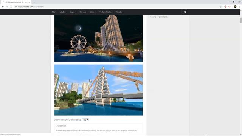Click the Changelog heading text

[60, 126]
